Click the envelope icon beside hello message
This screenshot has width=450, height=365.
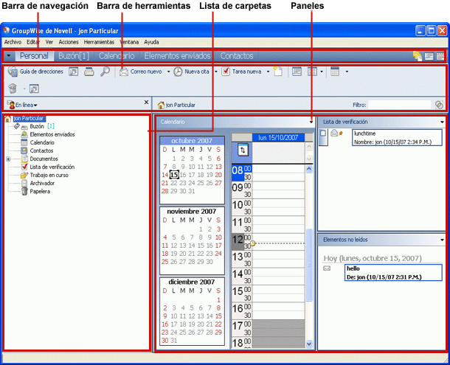(x=327, y=268)
